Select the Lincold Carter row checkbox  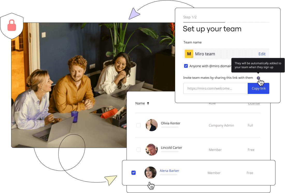point(139,150)
